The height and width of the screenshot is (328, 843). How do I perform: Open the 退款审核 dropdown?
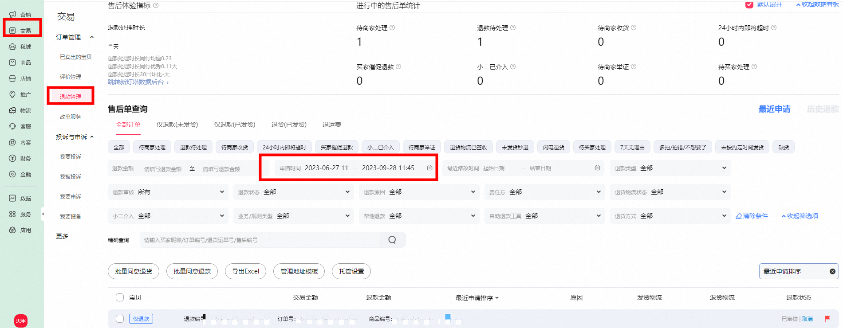click(168, 192)
